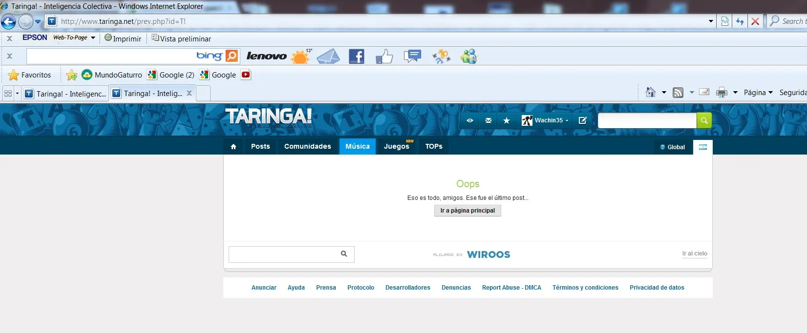Click the orange Bing search button
Screen dimensions: 807x333
232,56
